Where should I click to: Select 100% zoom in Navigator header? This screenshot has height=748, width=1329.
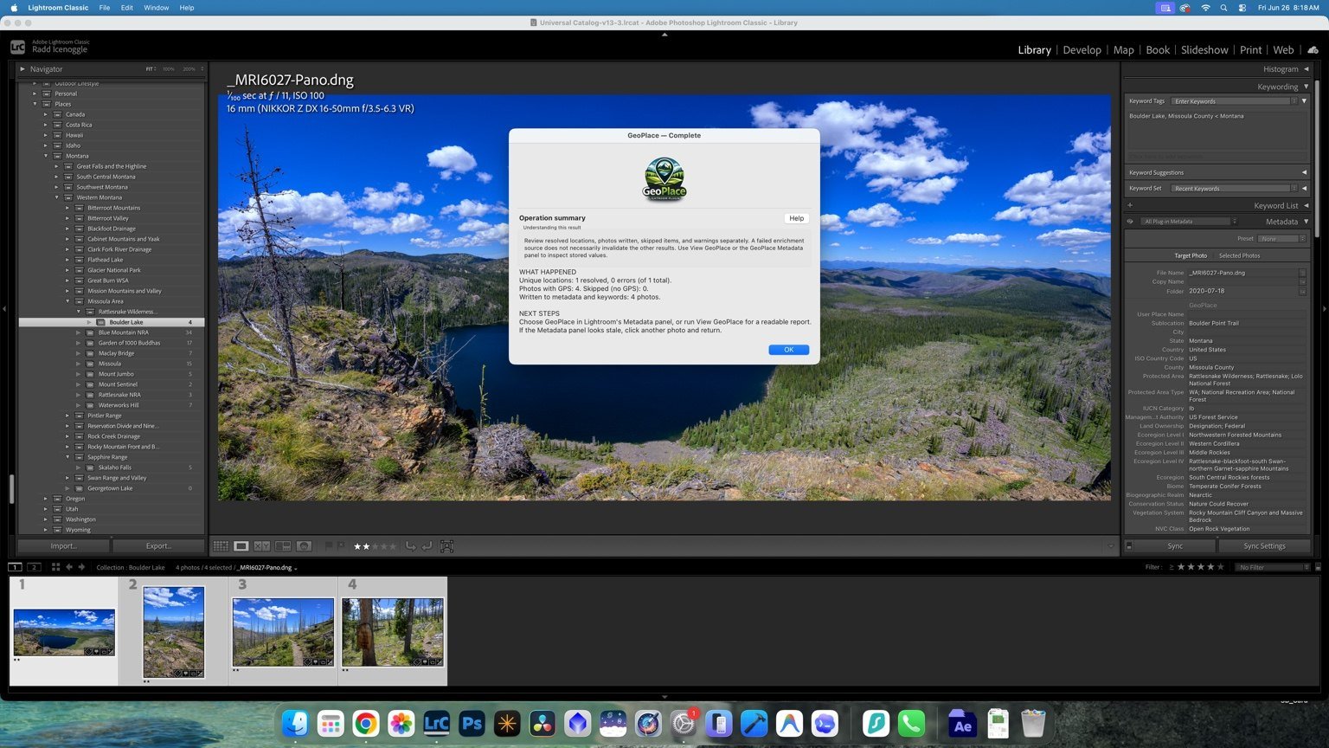click(x=168, y=69)
